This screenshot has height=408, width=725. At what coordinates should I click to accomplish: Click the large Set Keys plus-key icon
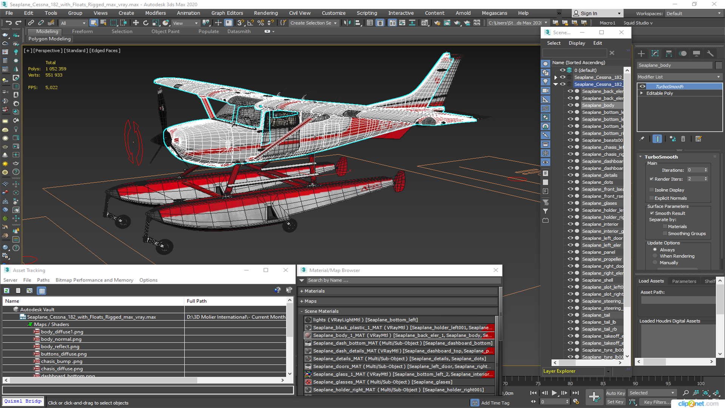click(x=594, y=397)
